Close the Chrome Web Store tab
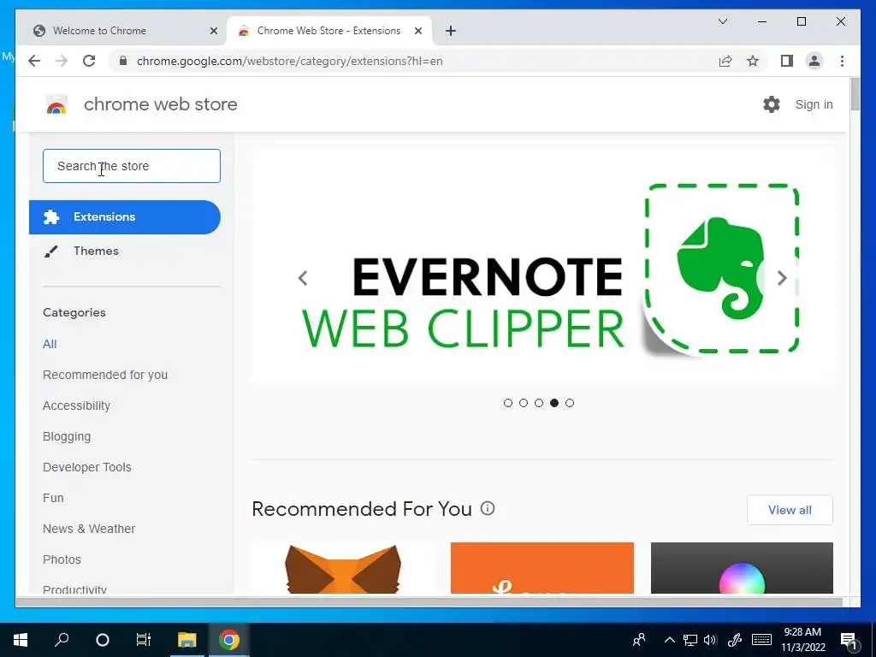 point(417,31)
